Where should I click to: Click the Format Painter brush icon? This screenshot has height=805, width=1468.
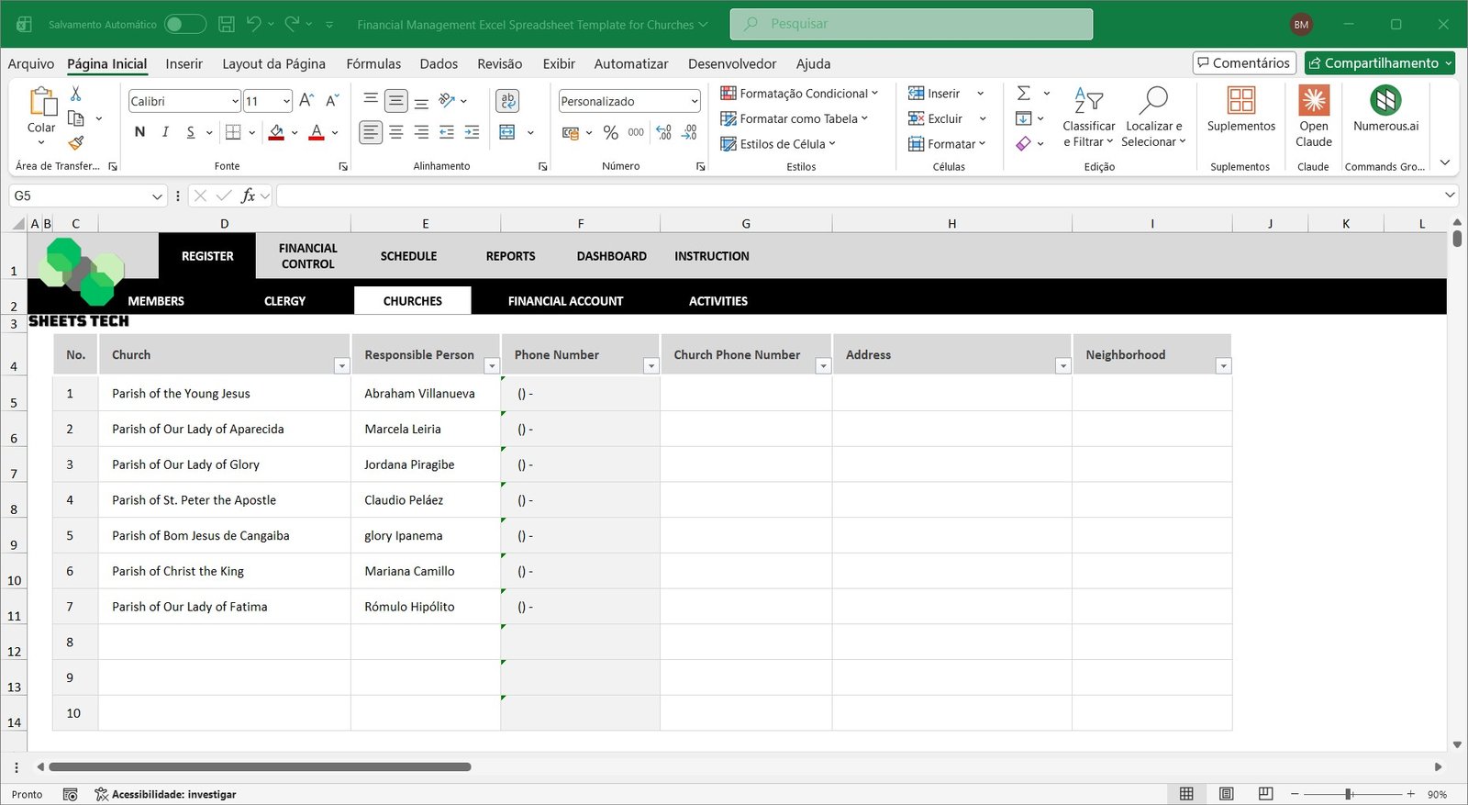pyautogui.click(x=76, y=142)
